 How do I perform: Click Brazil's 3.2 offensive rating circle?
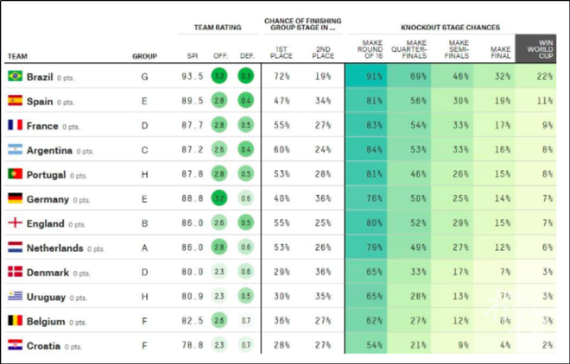coord(219,76)
